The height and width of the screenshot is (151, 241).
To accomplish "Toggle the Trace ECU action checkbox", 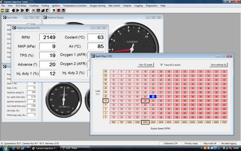I will (x=161, y=65).
